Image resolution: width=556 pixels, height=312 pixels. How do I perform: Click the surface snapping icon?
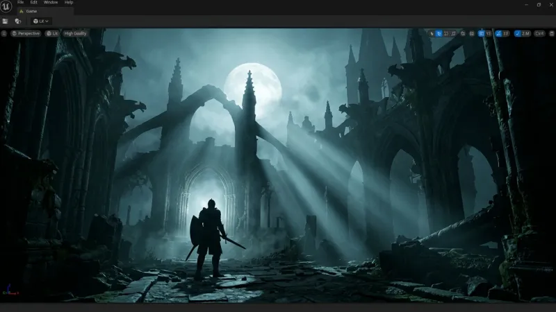click(472, 33)
